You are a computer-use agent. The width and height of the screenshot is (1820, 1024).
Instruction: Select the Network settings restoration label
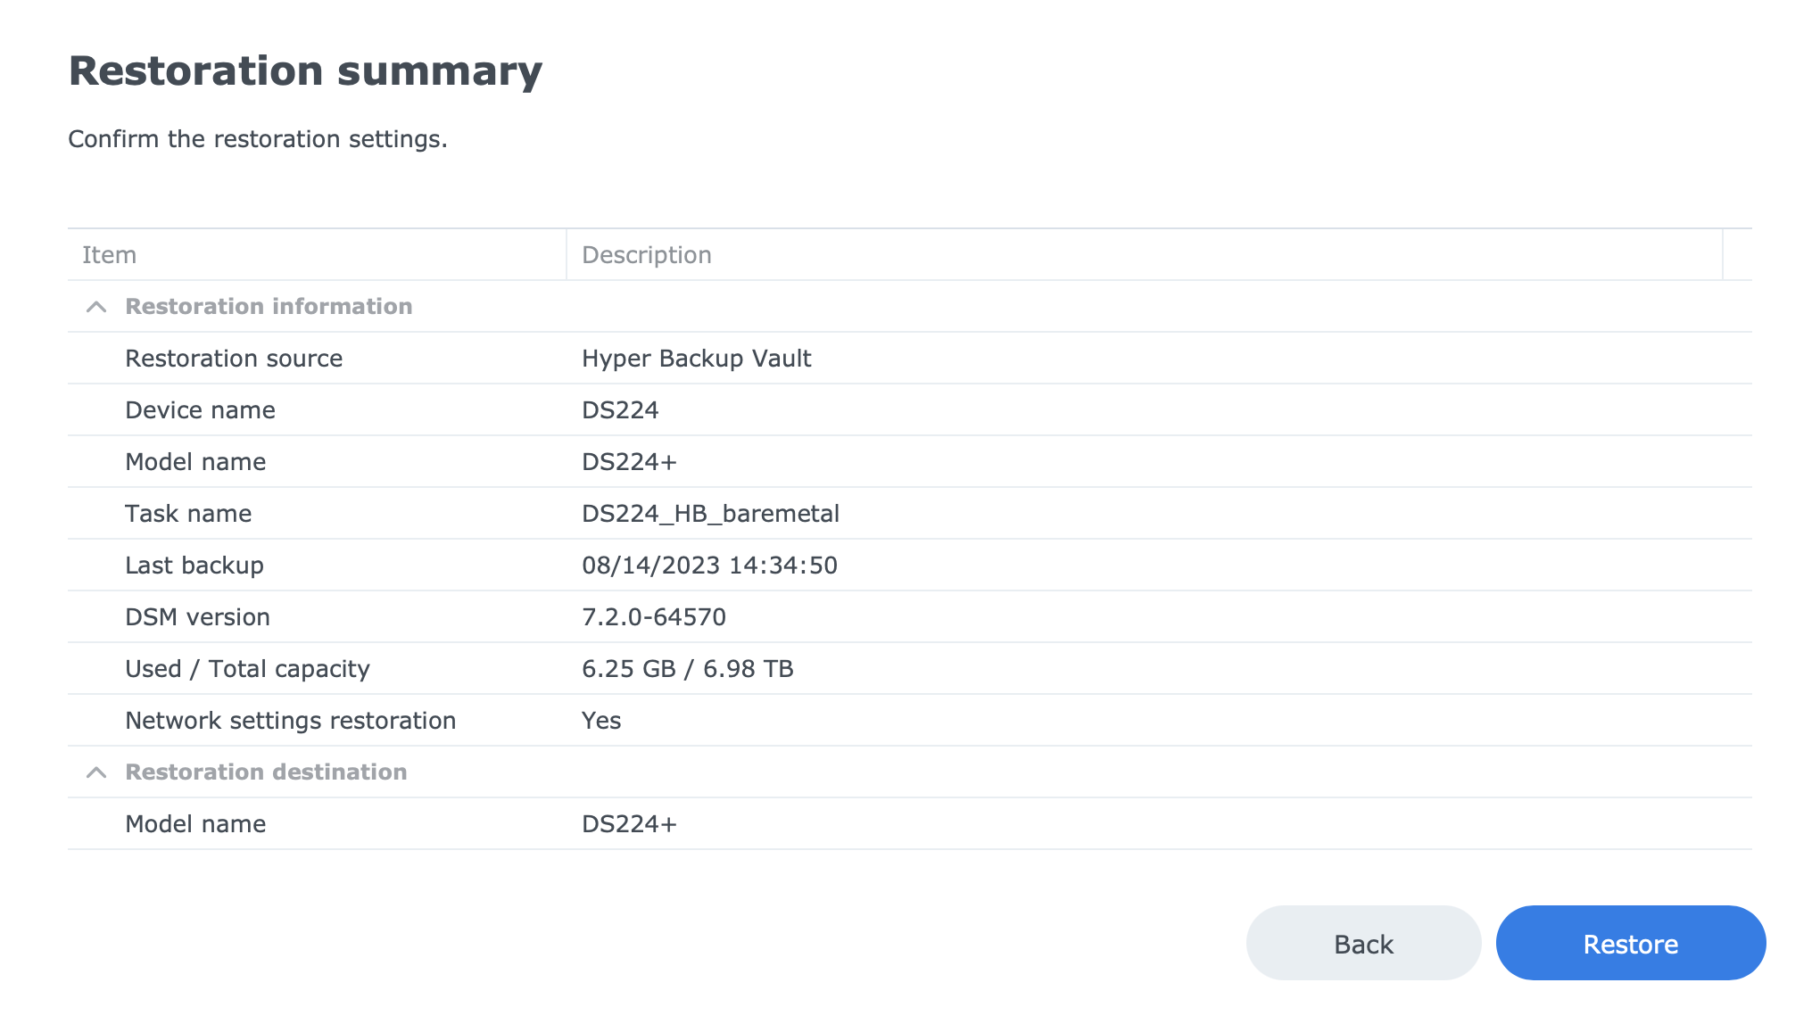tap(290, 721)
